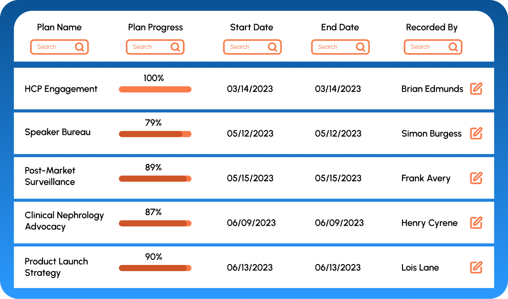Select the Recorded By search input
The image size is (508, 299).
(x=425, y=47)
